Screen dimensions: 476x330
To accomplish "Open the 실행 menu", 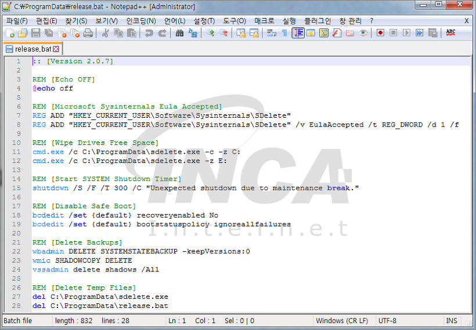I will (289, 21).
